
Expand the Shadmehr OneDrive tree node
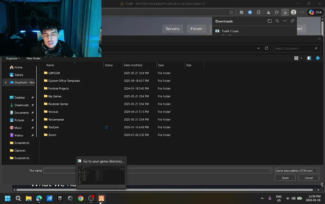point(6,82)
